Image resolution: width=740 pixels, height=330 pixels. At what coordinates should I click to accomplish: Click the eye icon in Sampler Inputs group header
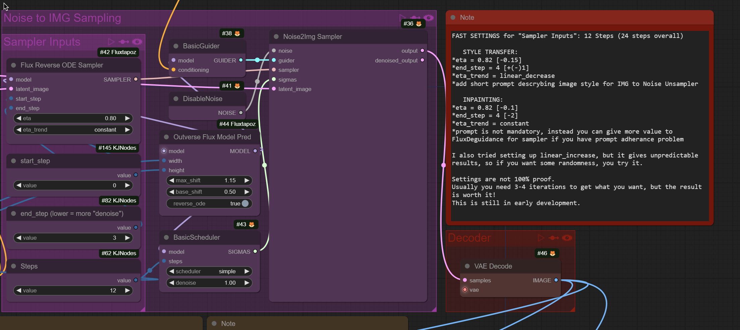(x=137, y=42)
